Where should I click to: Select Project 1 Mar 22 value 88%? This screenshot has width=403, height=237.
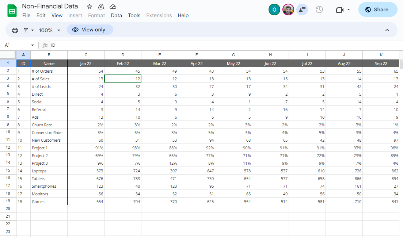point(160,148)
